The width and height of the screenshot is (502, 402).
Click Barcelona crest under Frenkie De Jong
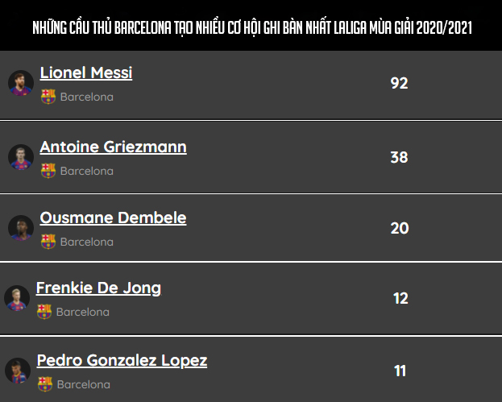tap(44, 311)
